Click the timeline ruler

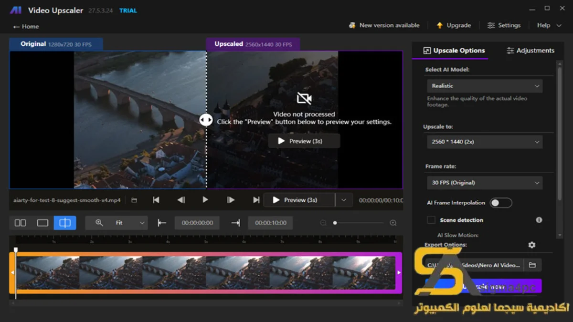pyautogui.click(x=206, y=240)
